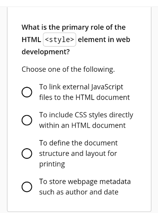Image resolution: width=158 pixels, height=213 pixels.
Task: Pick the radio button for defining document structure for printing
Action: coord(27,153)
